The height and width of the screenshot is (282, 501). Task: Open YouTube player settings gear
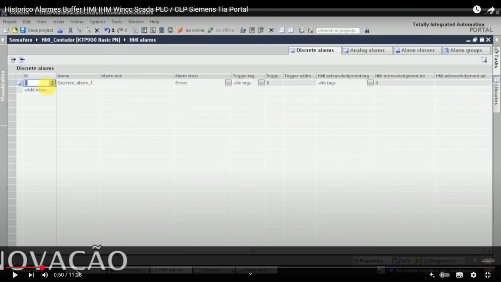pyautogui.click(x=474, y=275)
